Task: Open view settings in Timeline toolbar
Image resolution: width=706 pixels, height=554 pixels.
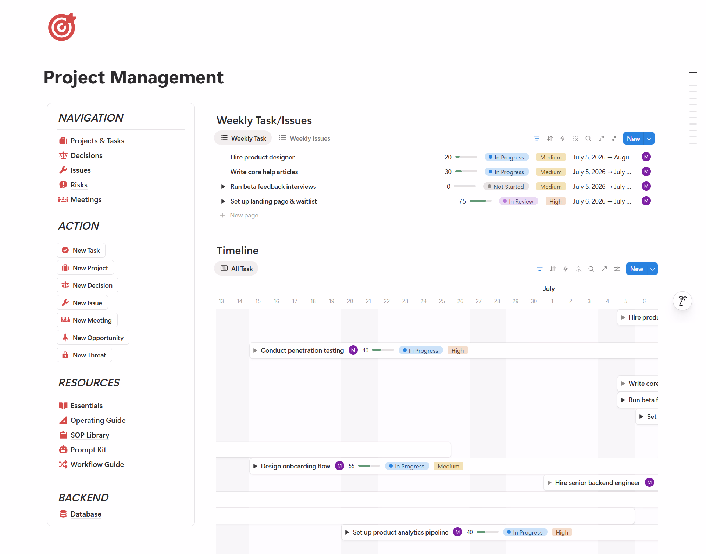Action: [617, 269]
